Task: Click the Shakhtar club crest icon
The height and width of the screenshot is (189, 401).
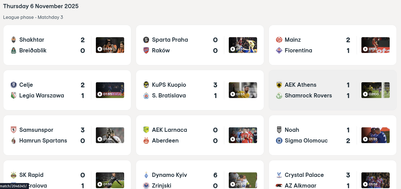Action: coord(13,40)
